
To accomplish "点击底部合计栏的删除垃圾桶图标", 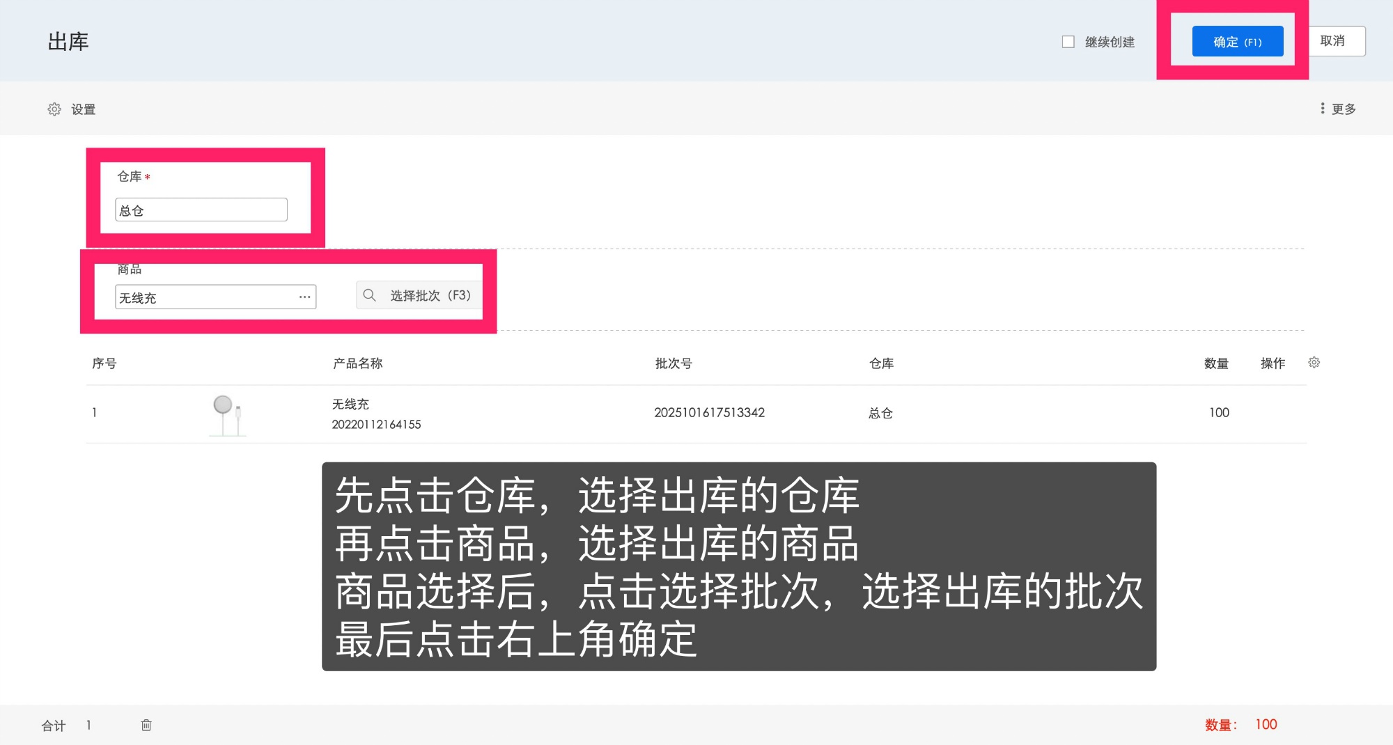I will pos(147,725).
